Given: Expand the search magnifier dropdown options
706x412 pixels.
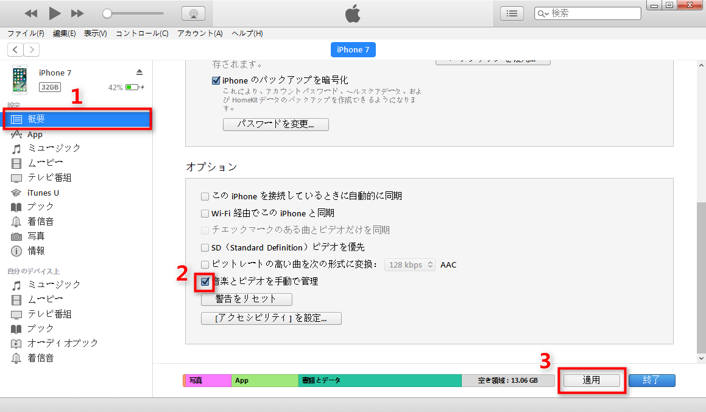Looking at the screenshot, I should [542, 13].
